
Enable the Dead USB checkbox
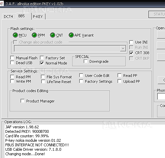(12, 63)
